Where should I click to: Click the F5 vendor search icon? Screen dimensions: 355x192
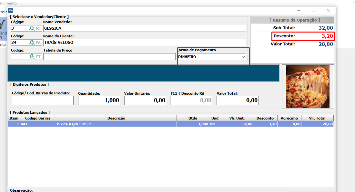pyautogui.click(x=32, y=28)
